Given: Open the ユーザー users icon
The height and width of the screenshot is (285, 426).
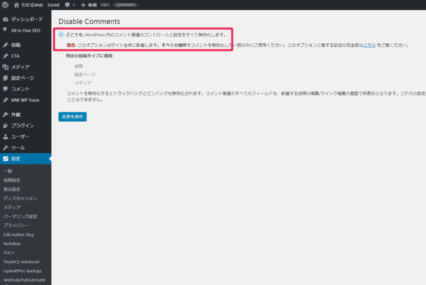Looking at the screenshot, I should click(5, 137).
